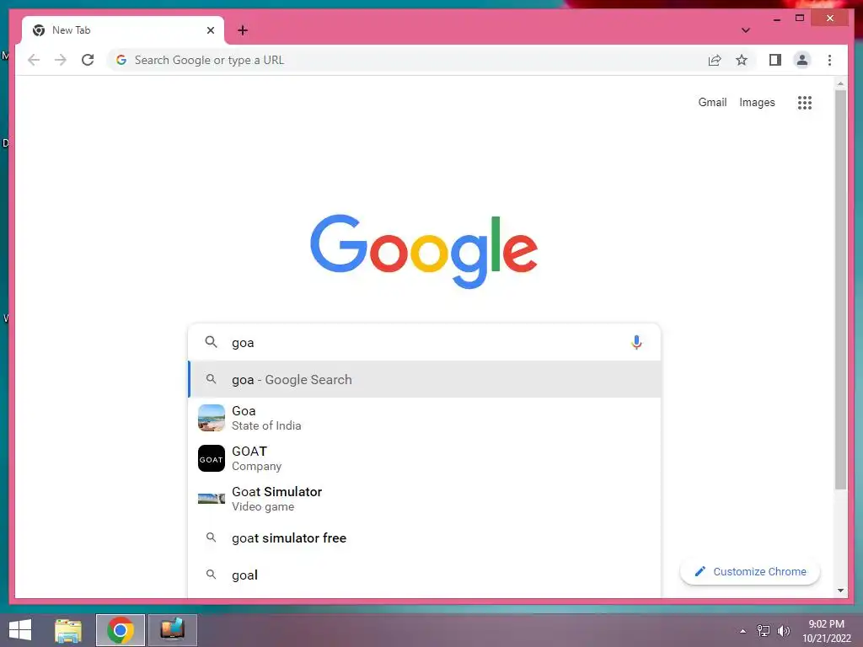Screen dimensions: 863x647
Task: Click the Goat Simulator game thumbnail
Action: click(212, 499)
